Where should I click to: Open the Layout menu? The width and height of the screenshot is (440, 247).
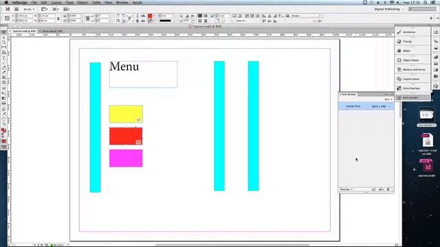[x=56, y=3]
